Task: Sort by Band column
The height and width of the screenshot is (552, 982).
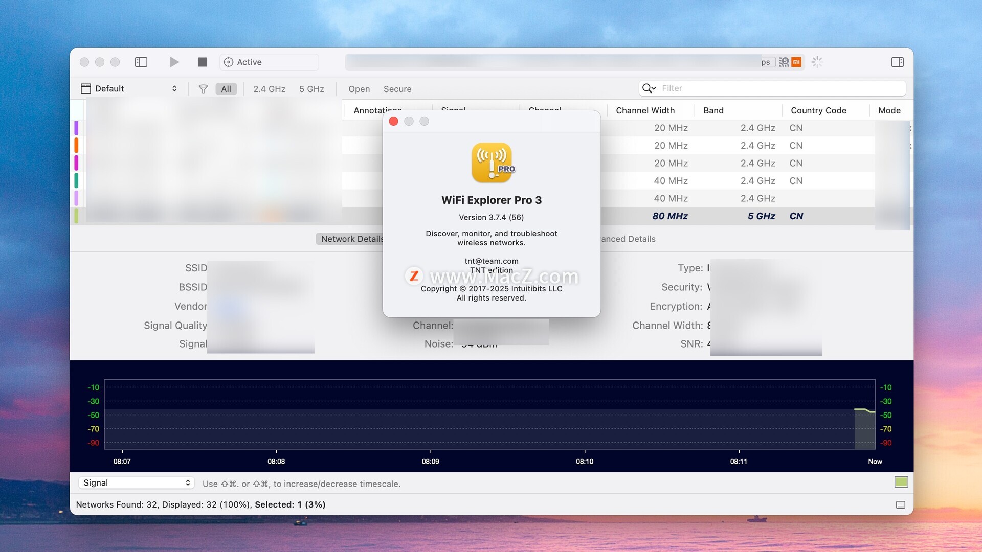Action: [713, 110]
